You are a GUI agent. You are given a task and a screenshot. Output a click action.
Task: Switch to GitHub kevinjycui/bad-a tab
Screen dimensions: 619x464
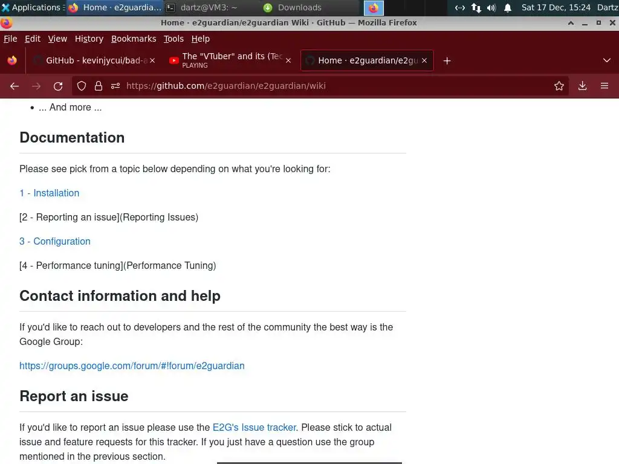pyautogui.click(x=95, y=60)
